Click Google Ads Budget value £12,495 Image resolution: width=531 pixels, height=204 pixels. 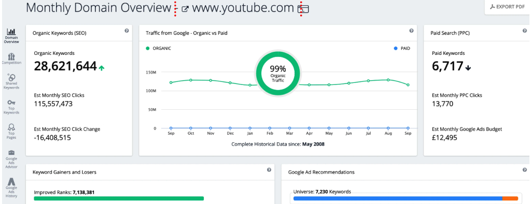(444, 138)
